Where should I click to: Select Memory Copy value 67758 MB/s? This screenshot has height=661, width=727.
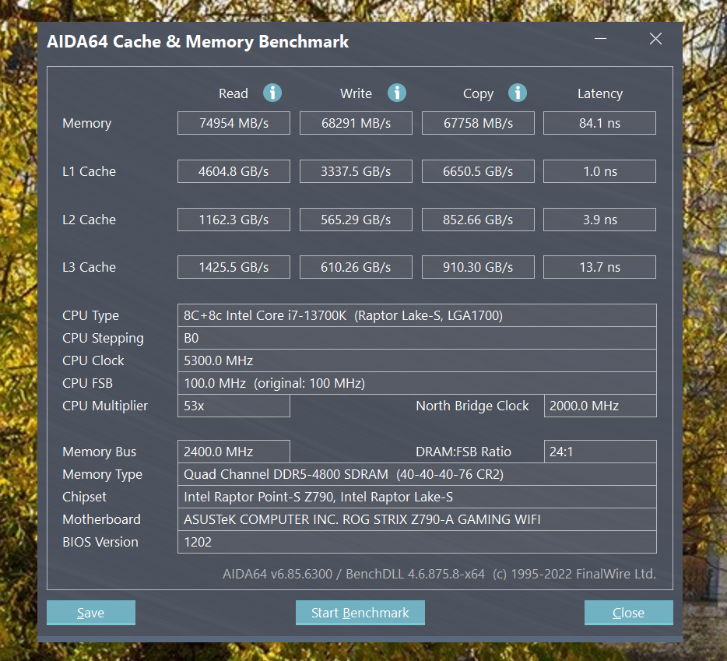tap(478, 123)
